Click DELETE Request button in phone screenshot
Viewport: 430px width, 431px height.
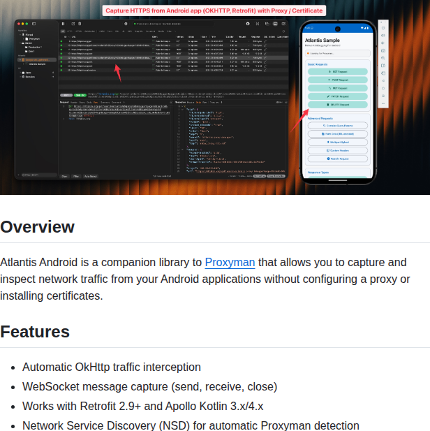[x=338, y=105]
